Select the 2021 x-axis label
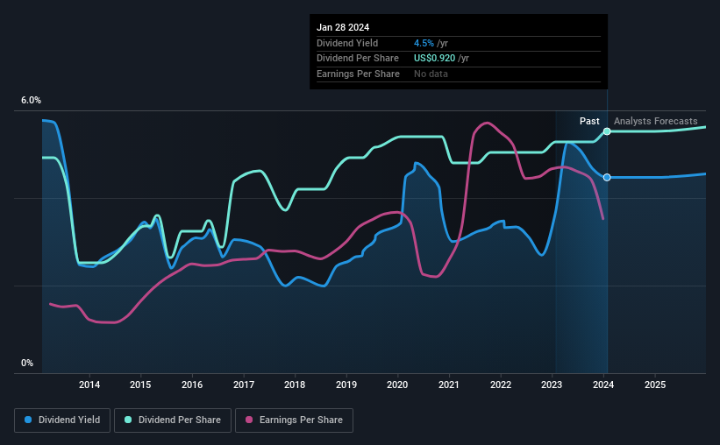 [449, 385]
